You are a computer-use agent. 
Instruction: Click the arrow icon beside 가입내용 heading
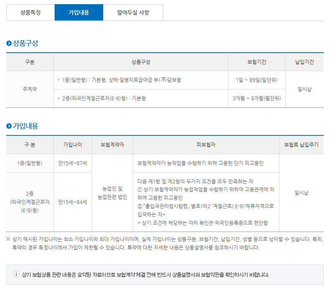point(9,126)
